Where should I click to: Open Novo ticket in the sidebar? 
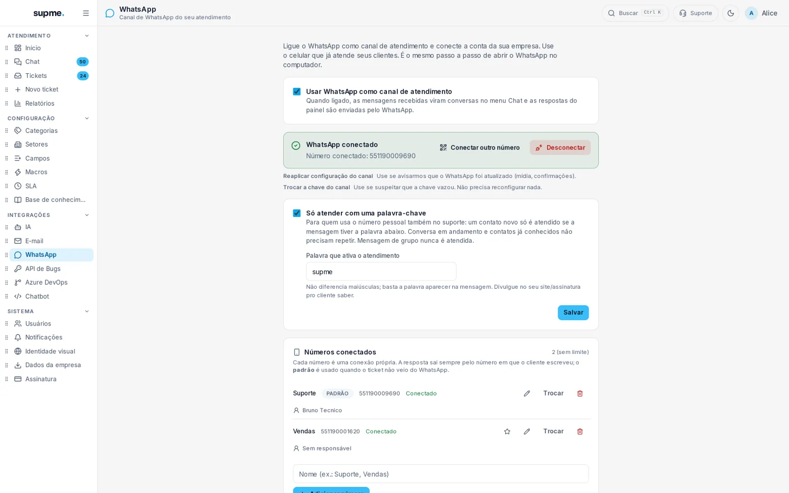click(52, 89)
